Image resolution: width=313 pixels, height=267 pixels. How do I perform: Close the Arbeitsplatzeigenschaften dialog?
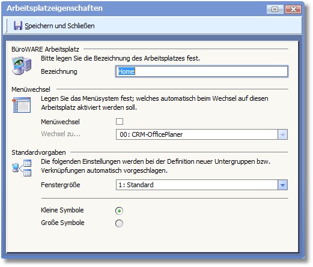point(293,9)
